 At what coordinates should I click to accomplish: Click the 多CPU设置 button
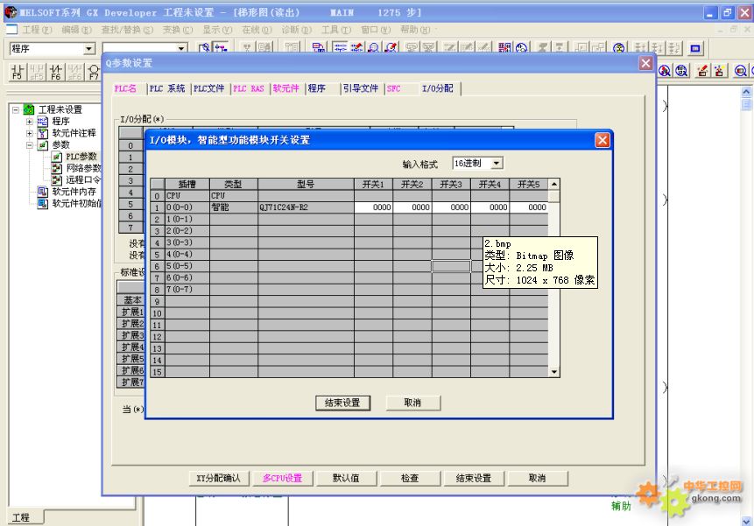pyautogui.click(x=283, y=478)
